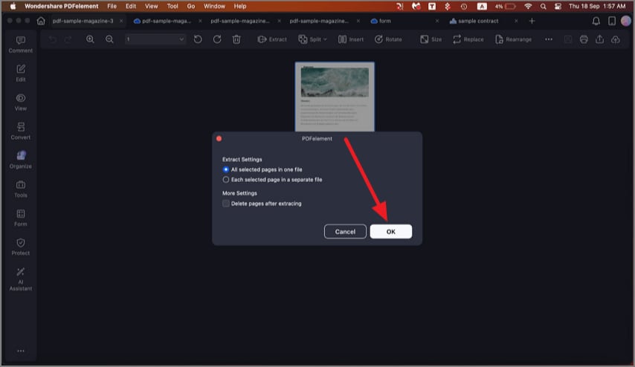Image resolution: width=635 pixels, height=367 pixels.
Task: Launch the AI Assistant in sidebar
Action: pyautogui.click(x=21, y=279)
